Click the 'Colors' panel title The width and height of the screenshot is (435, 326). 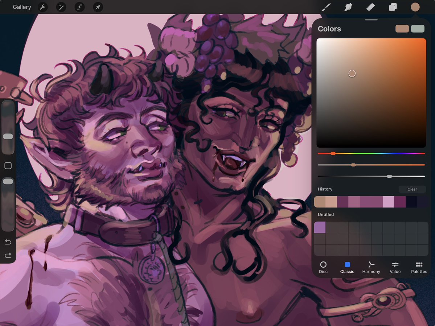click(x=329, y=29)
